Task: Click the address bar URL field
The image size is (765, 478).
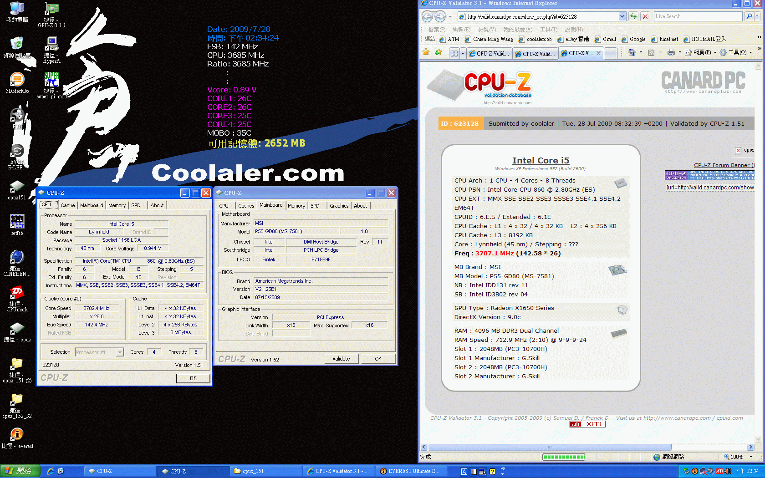Action: click(x=542, y=16)
